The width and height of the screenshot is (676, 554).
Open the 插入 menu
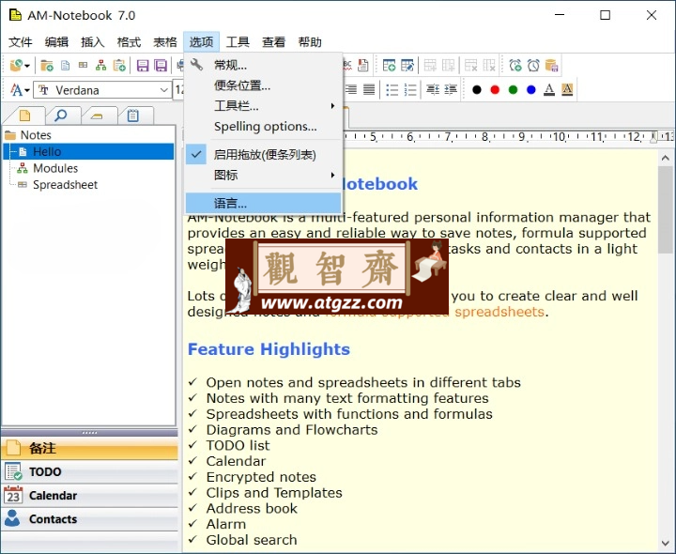pyautogui.click(x=93, y=42)
